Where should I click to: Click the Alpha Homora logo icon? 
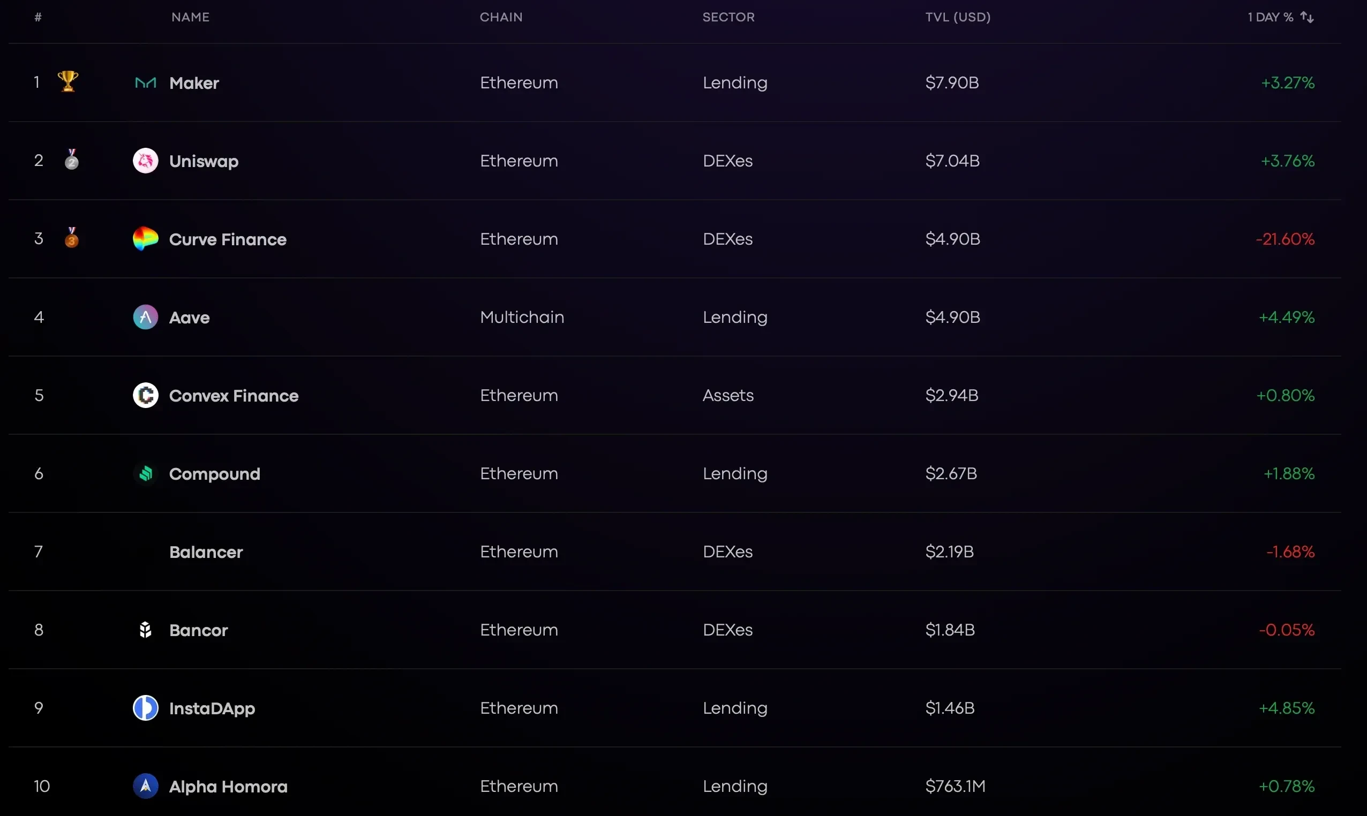pyautogui.click(x=145, y=787)
